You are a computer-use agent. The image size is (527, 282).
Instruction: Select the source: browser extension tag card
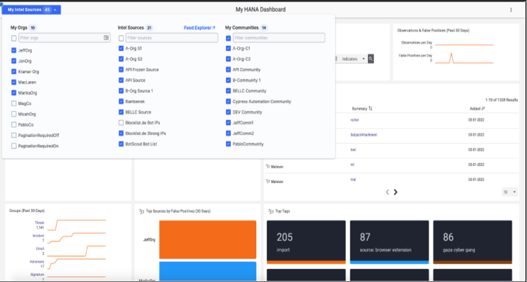tap(389, 242)
